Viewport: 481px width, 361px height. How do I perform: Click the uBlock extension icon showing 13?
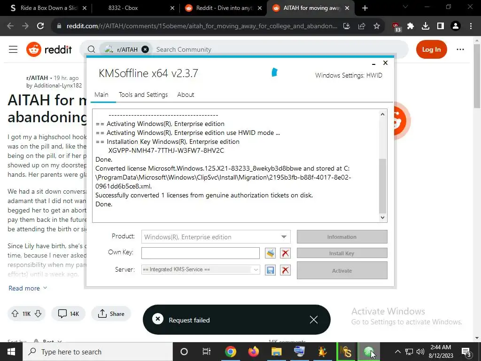pos(396,27)
